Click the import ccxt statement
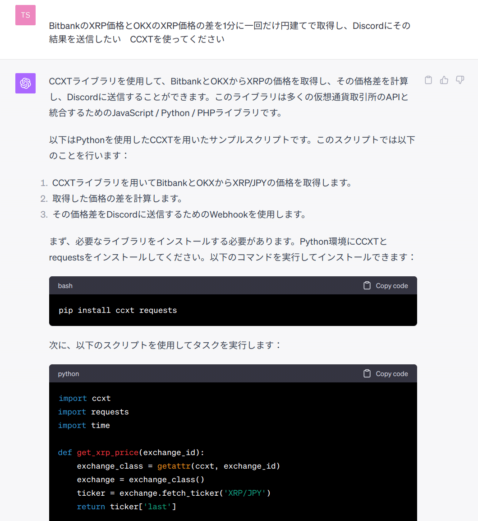Image resolution: width=478 pixels, height=521 pixels. (x=85, y=398)
